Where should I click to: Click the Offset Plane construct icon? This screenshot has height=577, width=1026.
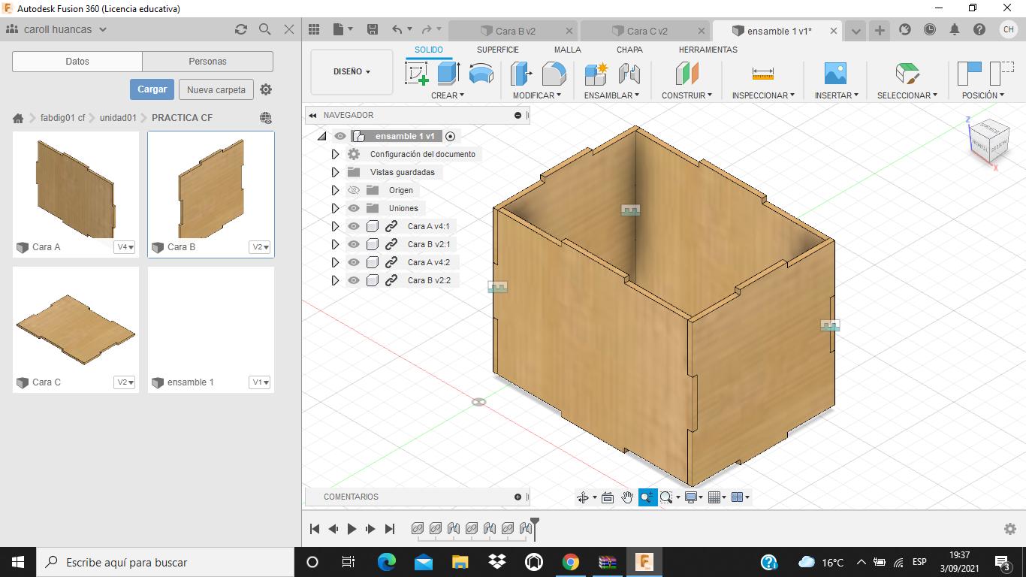[687, 74]
